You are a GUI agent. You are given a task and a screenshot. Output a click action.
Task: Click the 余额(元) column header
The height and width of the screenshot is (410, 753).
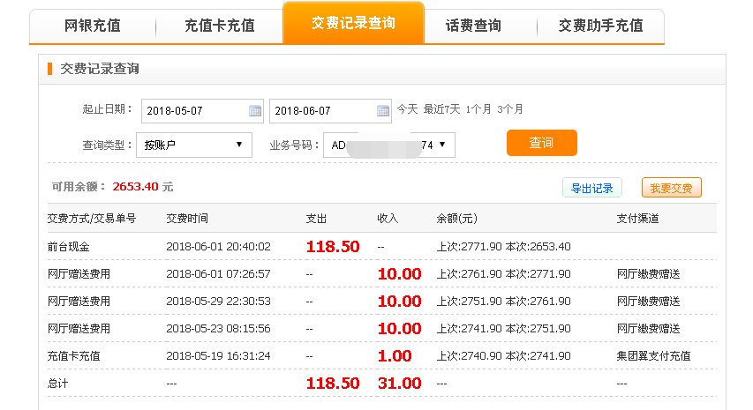tap(456, 219)
